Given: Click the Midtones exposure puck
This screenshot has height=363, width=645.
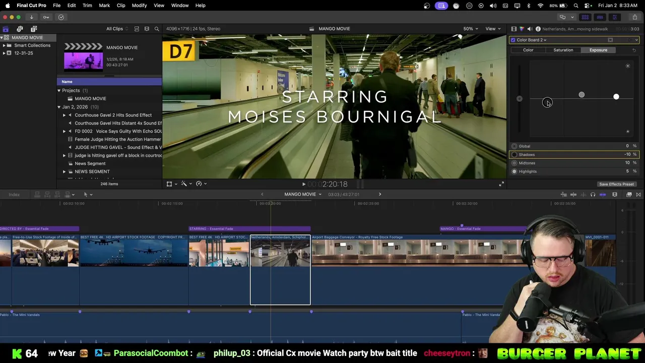Looking at the screenshot, I should pyautogui.click(x=582, y=95).
